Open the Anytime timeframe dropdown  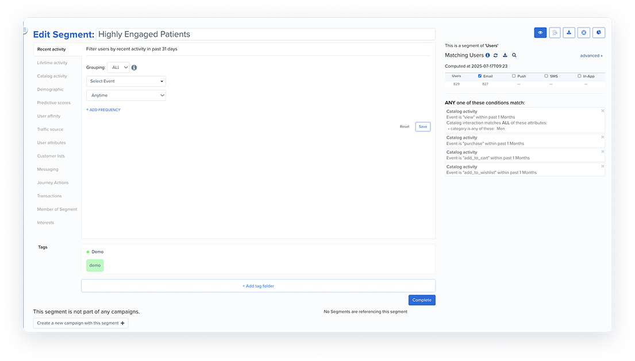[126, 94]
